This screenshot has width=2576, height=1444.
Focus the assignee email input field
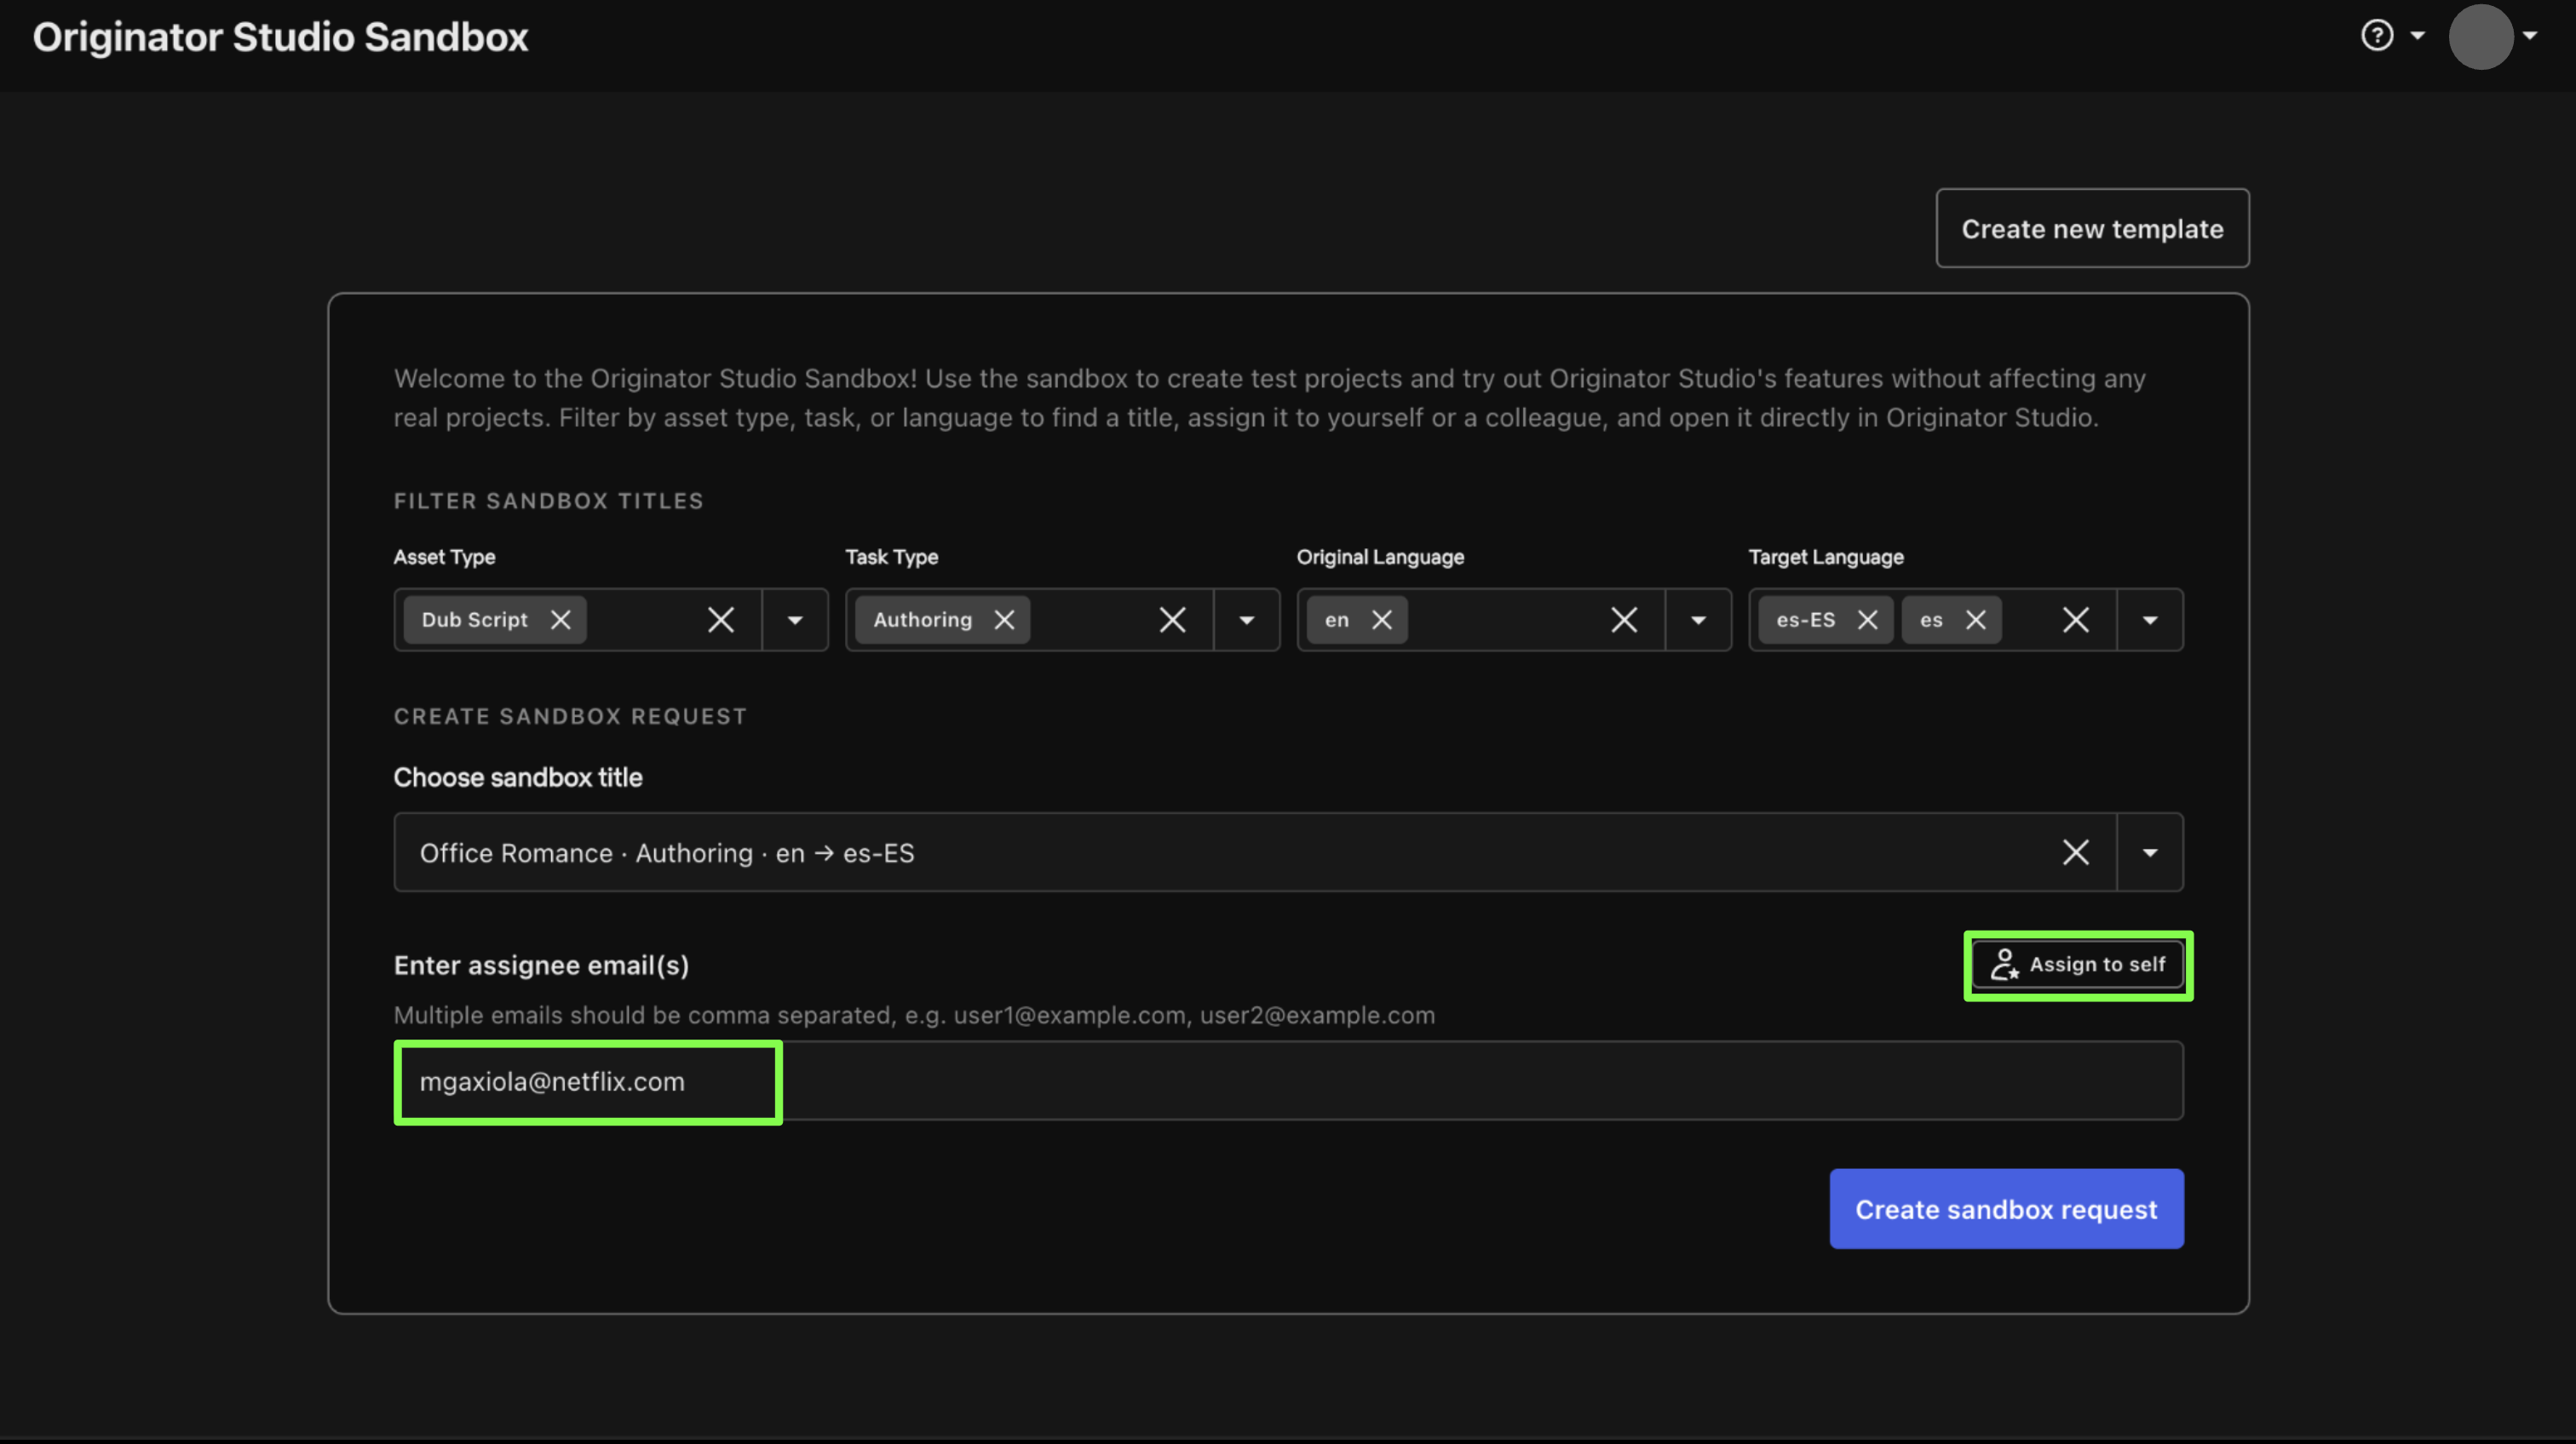tap(1288, 1080)
